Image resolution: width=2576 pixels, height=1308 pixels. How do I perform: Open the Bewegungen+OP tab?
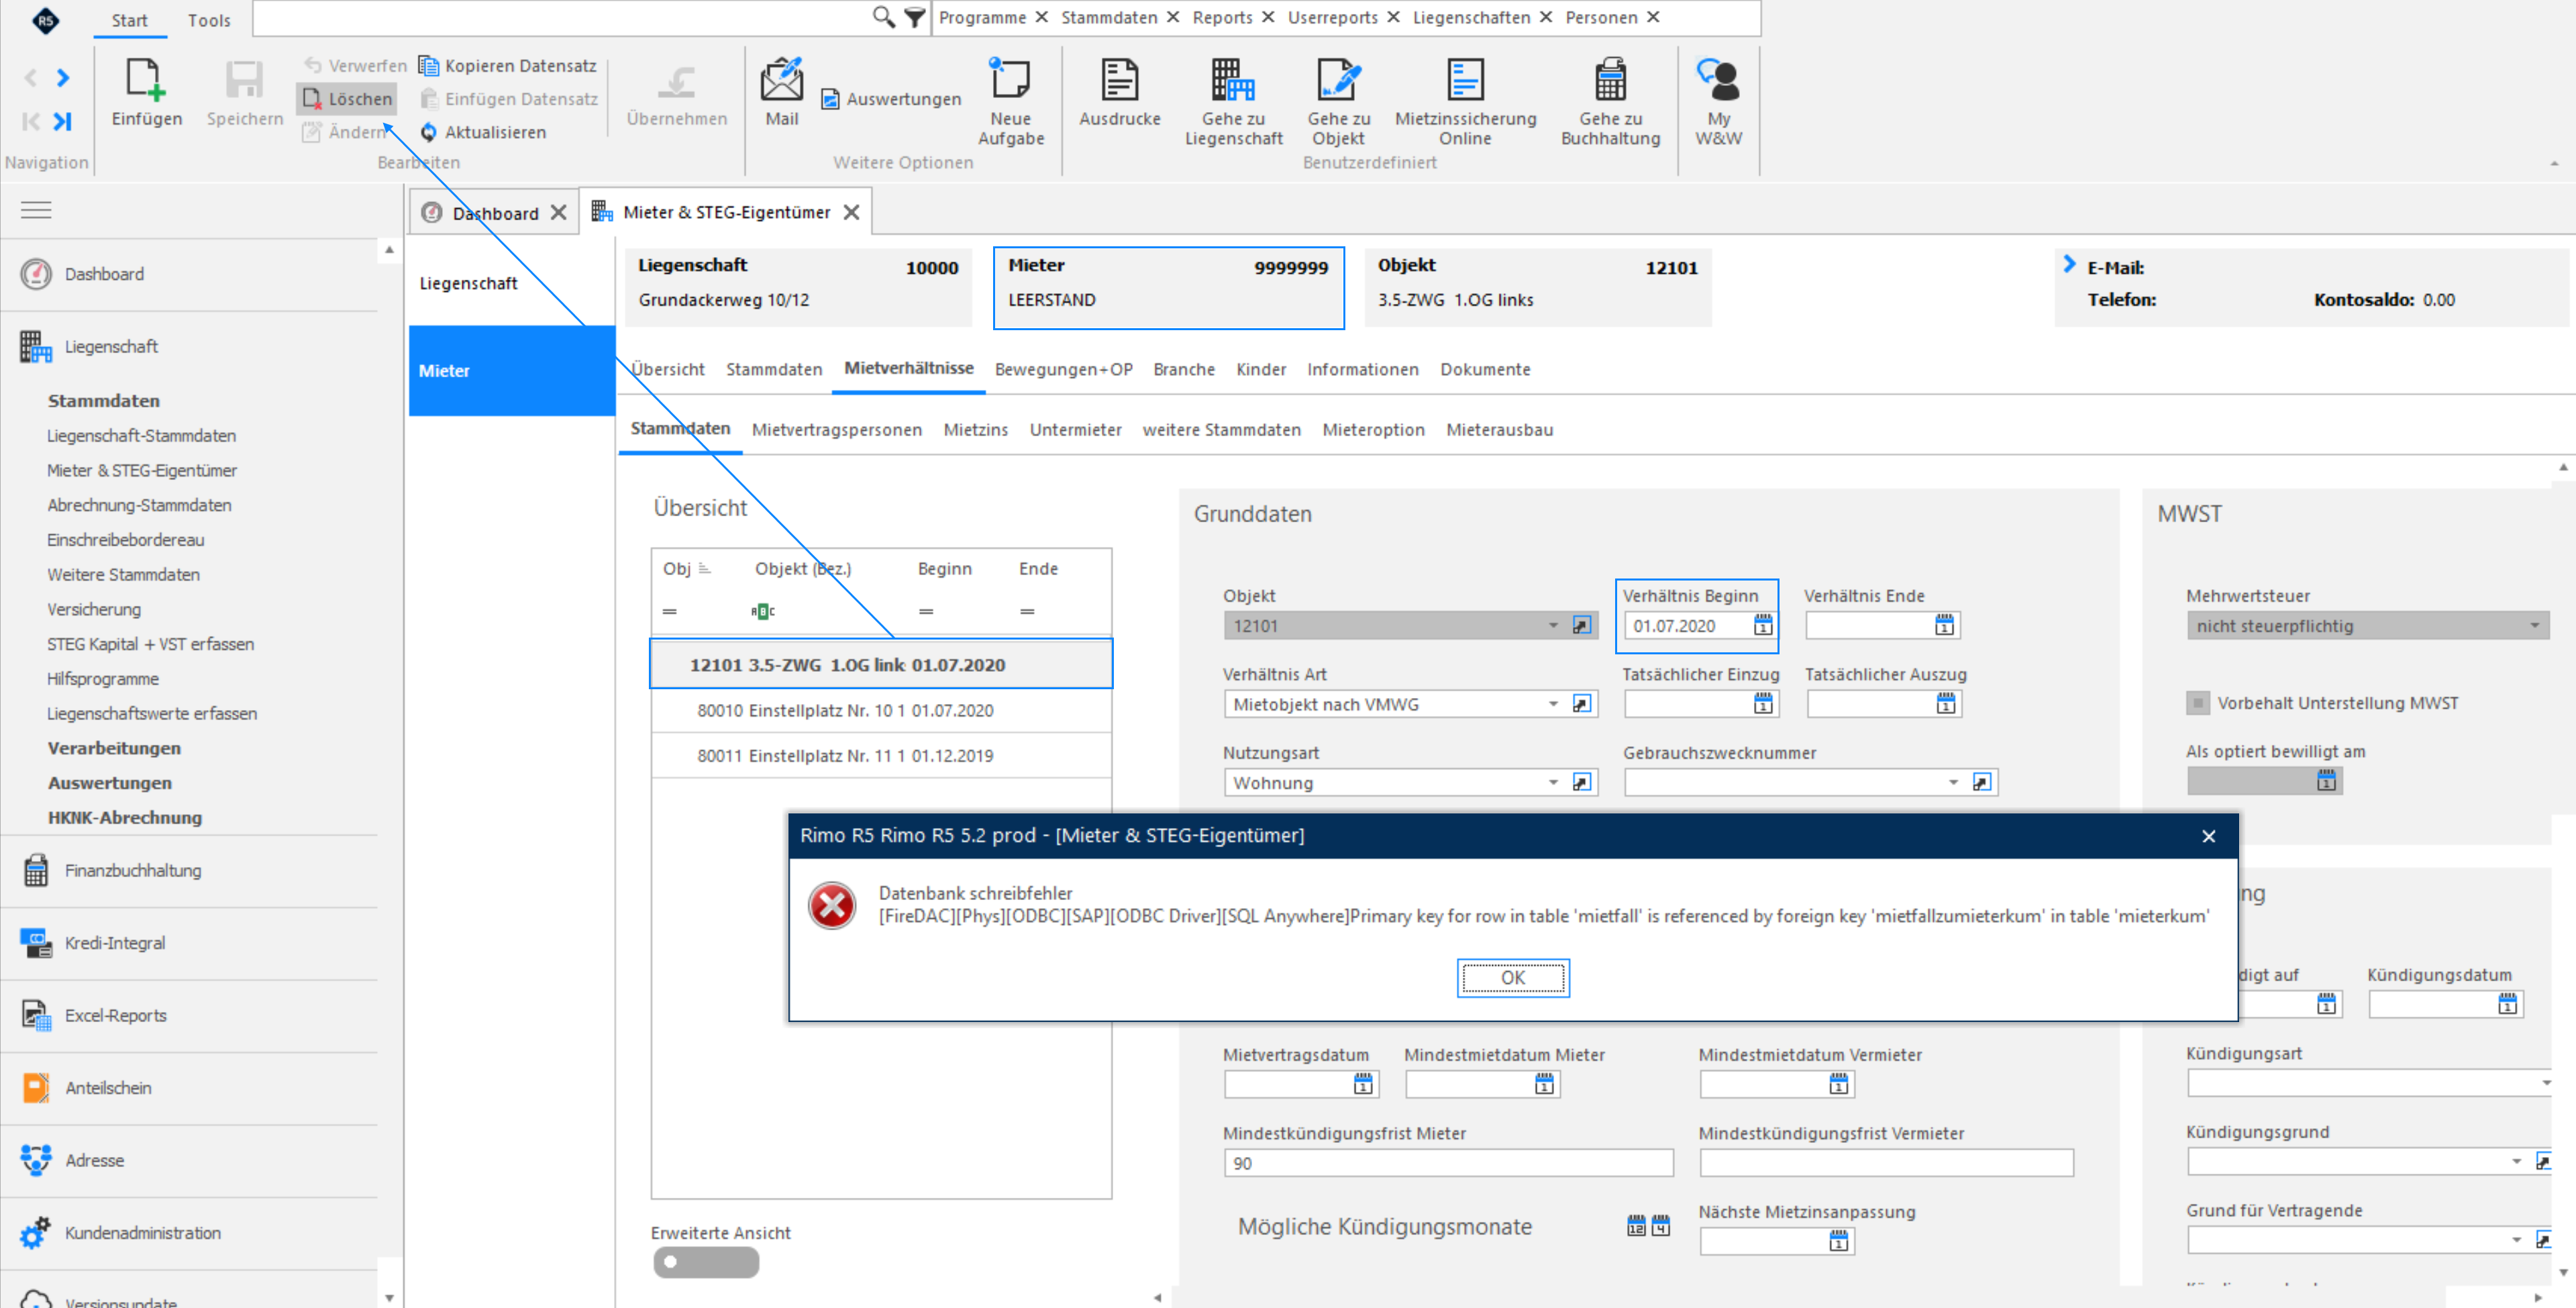1063,369
